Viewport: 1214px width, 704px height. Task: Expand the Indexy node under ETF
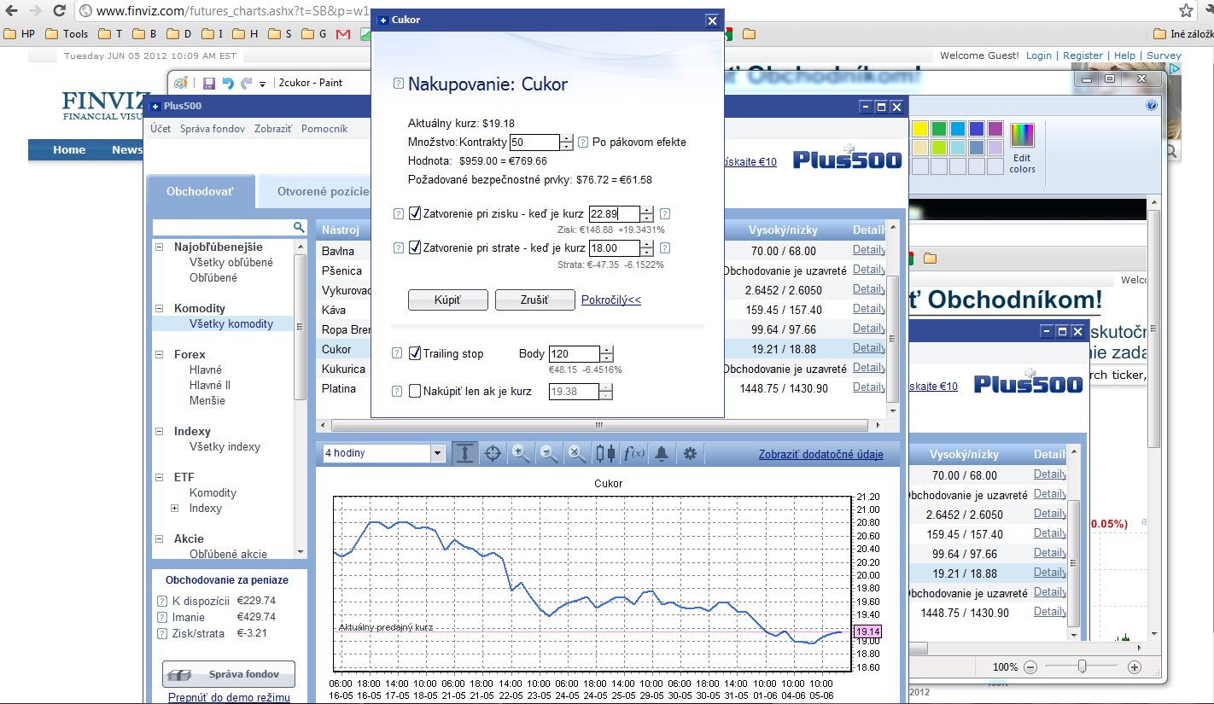pos(174,509)
